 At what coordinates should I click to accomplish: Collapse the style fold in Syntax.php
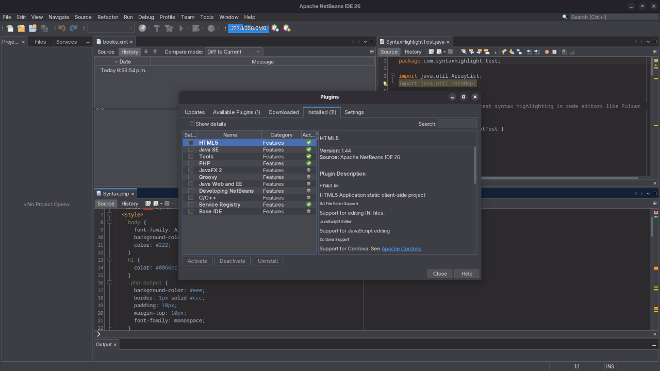click(109, 214)
